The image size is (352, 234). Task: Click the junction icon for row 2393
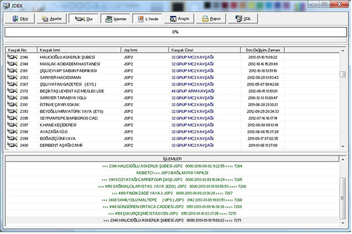(x=12, y=111)
